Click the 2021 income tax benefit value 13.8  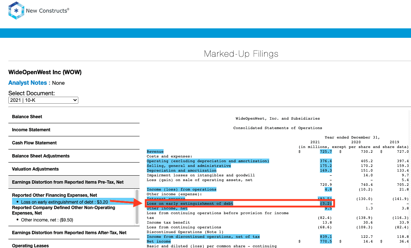327,222
